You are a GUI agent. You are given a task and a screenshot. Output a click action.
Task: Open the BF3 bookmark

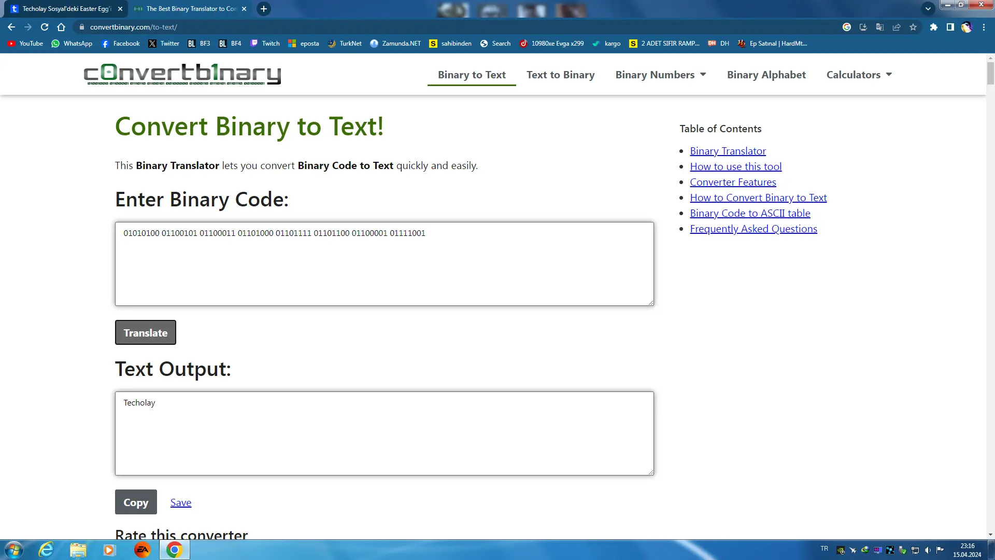tap(199, 44)
